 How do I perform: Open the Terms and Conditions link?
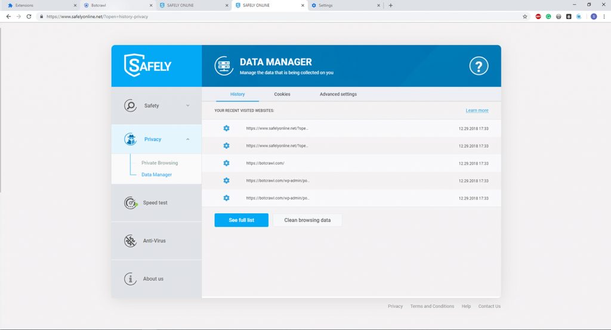[x=432, y=306]
